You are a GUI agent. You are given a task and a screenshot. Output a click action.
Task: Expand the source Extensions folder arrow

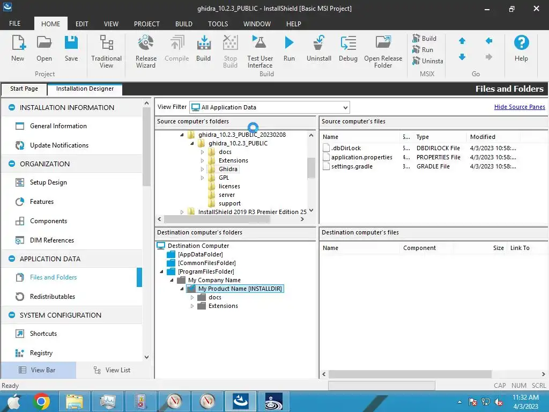[202, 161]
